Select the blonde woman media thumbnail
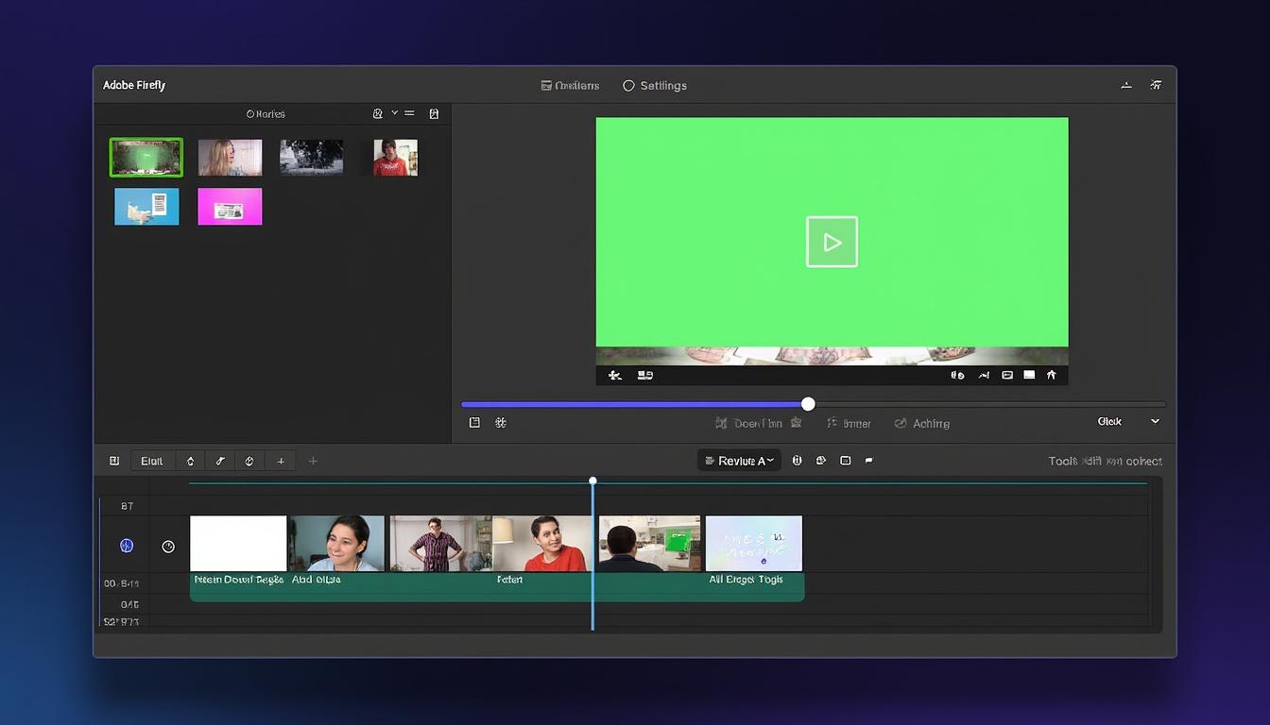 coord(230,158)
